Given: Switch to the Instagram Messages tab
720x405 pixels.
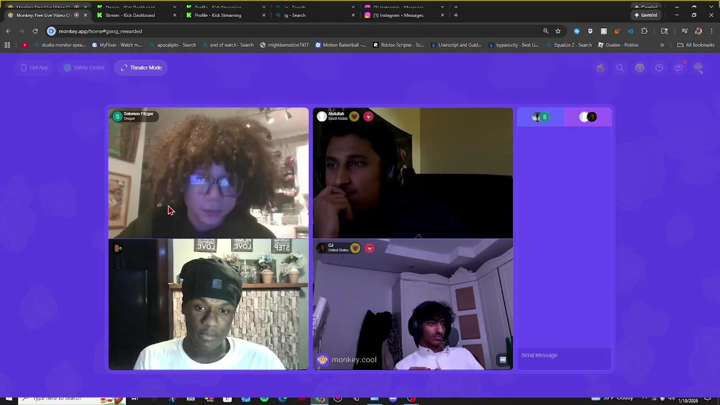Looking at the screenshot, I should (403, 15).
